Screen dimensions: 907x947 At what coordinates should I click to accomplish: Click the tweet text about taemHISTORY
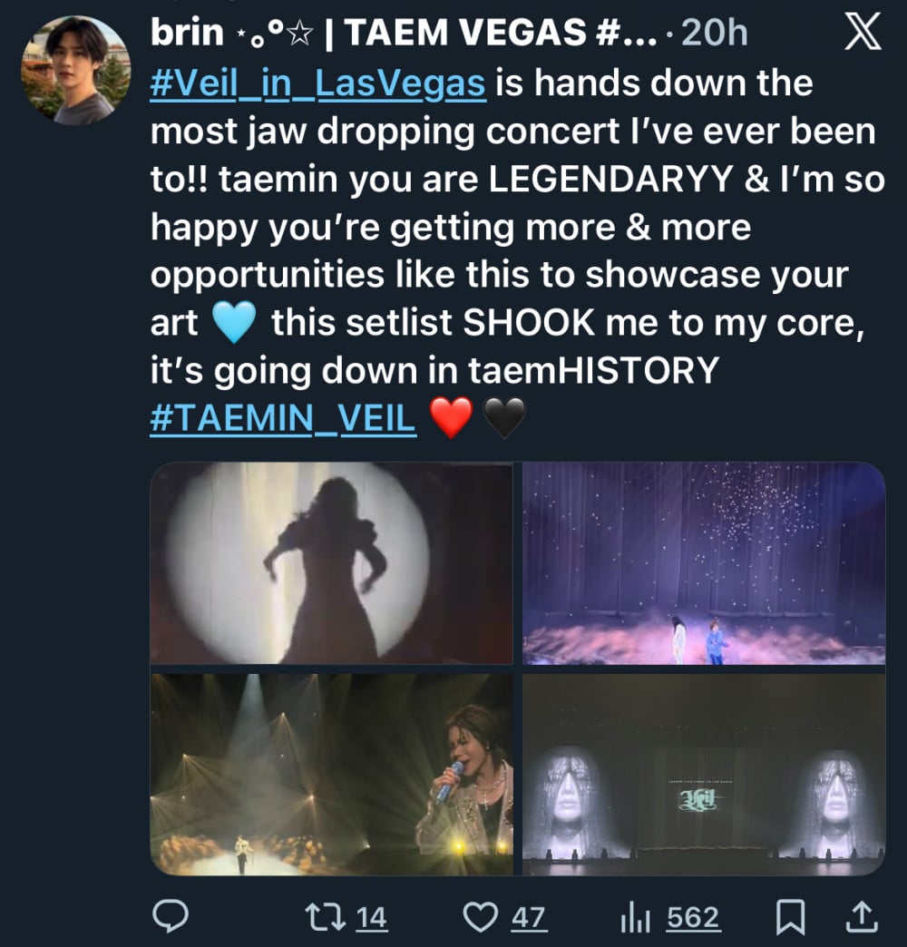click(434, 369)
